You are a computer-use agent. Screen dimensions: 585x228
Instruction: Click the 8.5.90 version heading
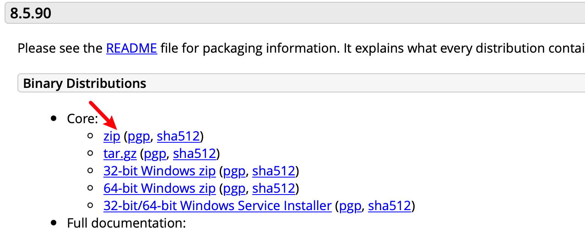31,14
